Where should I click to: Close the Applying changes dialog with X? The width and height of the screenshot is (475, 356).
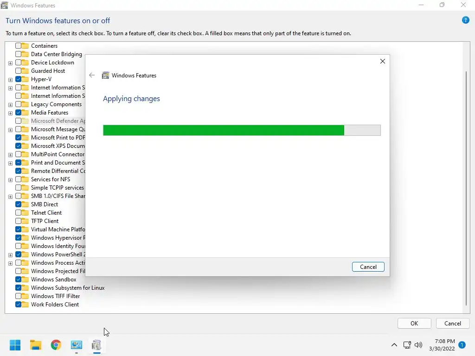click(x=383, y=61)
